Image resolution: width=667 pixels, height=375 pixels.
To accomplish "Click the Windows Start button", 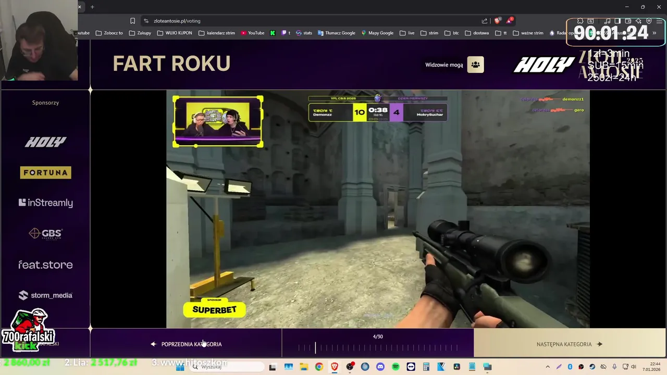I will click(180, 367).
